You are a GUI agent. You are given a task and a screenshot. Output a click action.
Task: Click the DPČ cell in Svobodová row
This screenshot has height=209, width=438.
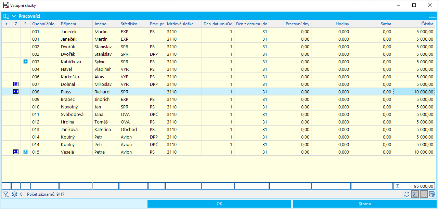[157, 114]
